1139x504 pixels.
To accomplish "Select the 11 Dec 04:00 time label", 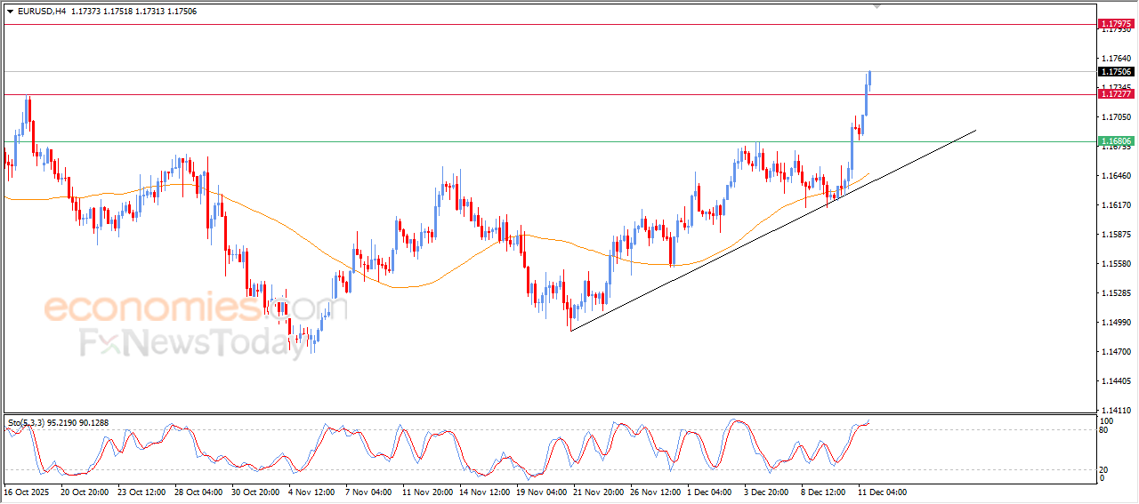I will coord(882,491).
